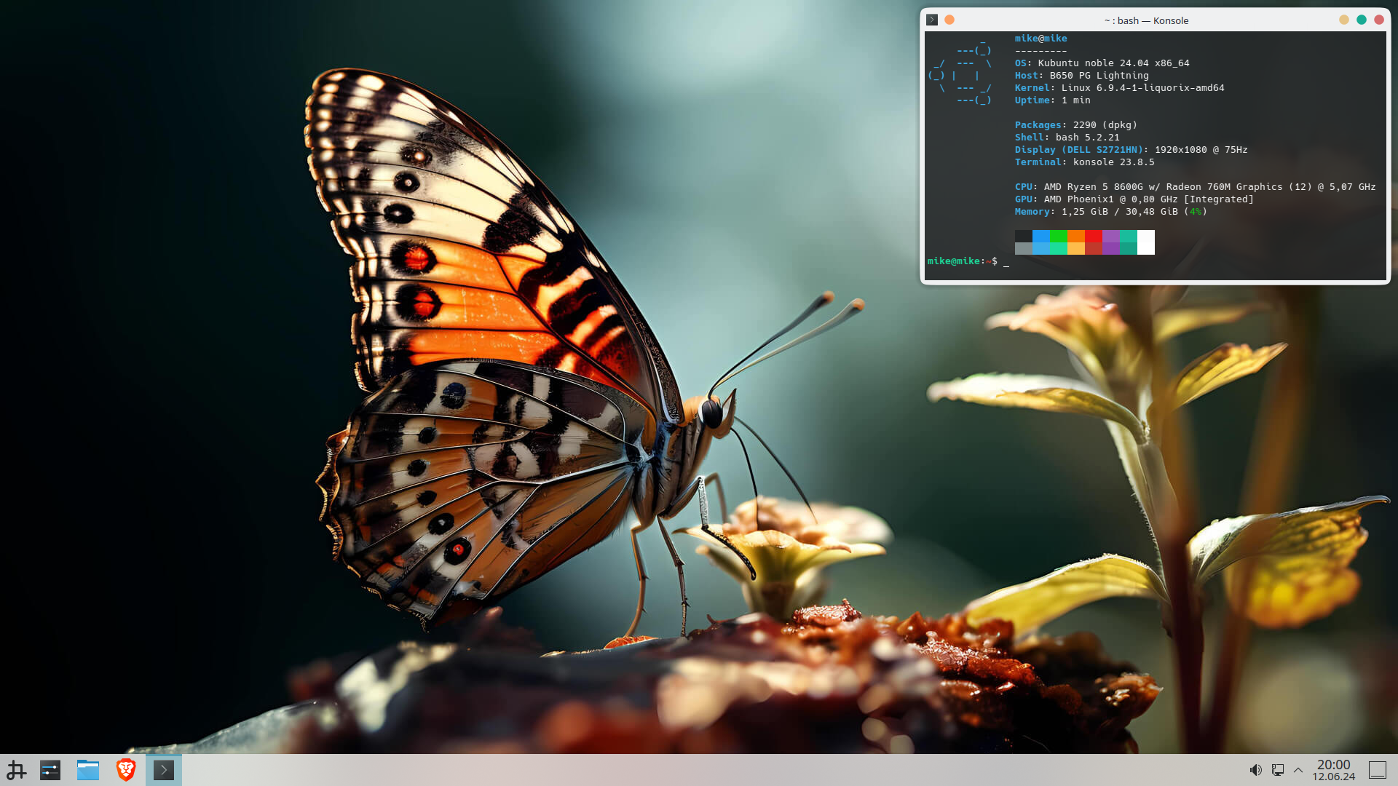Expand hidden system tray icons via the chevron
Viewport: 1398px width, 786px height.
pos(1298,769)
